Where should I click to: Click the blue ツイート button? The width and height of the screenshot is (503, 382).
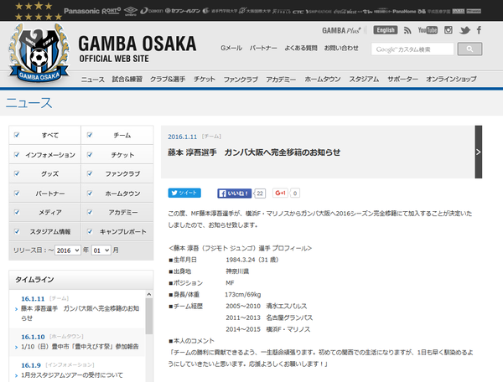[184, 193]
